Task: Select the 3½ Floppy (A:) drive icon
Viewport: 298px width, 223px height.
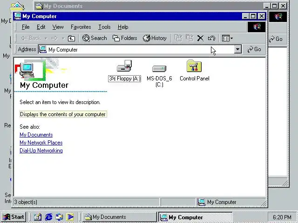Action: click(124, 71)
